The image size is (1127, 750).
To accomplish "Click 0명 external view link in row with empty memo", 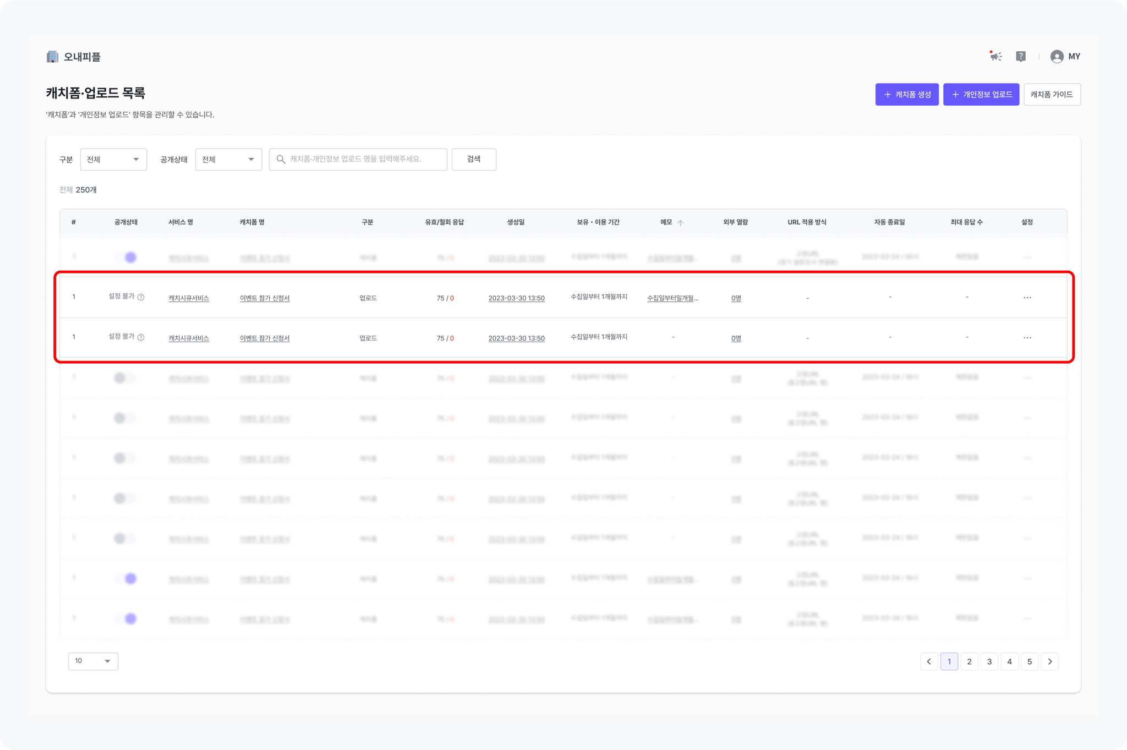I will 736,338.
